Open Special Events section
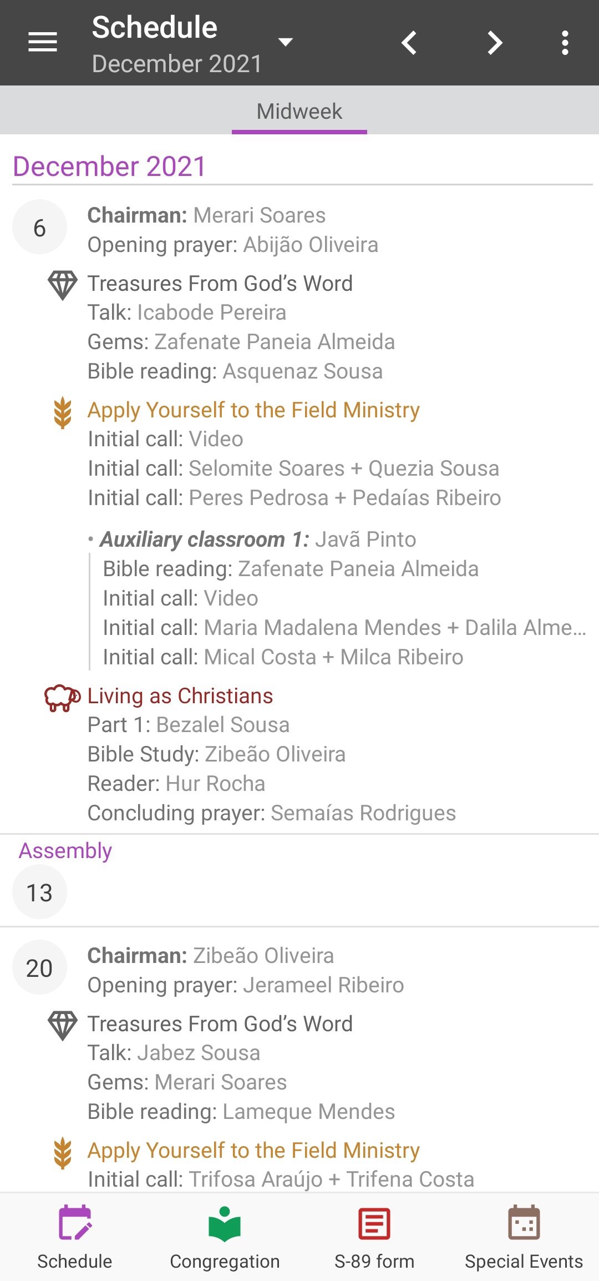 coord(524,1237)
